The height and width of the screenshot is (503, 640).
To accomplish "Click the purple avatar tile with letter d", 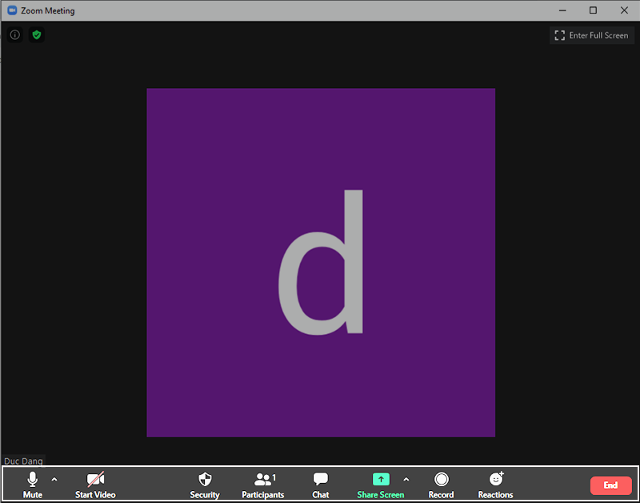I will click(x=321, y=262).
